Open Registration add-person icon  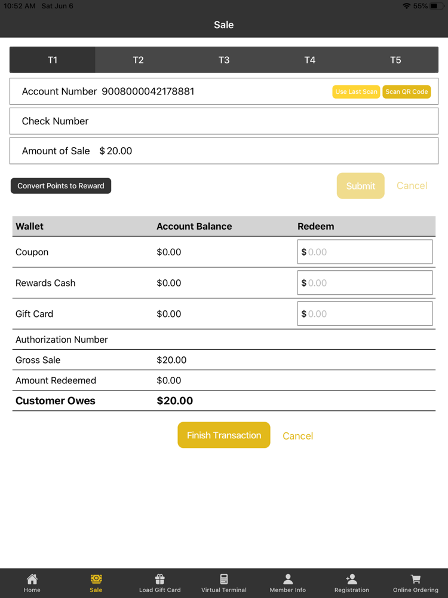pos(352,579)
